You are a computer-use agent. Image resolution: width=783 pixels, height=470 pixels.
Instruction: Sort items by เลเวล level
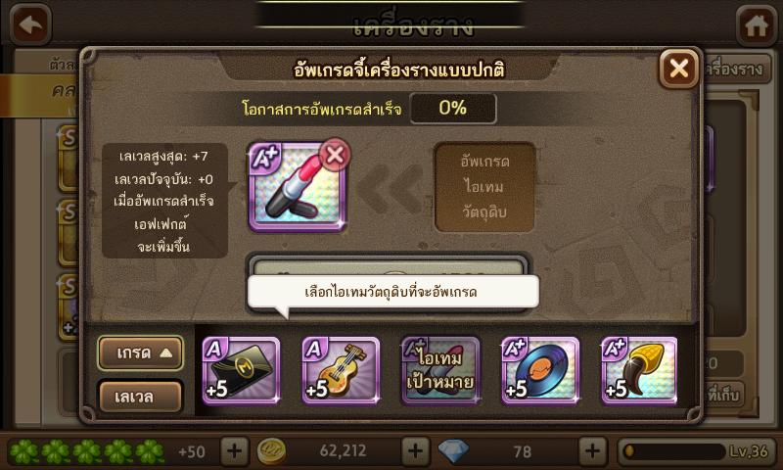140,398
